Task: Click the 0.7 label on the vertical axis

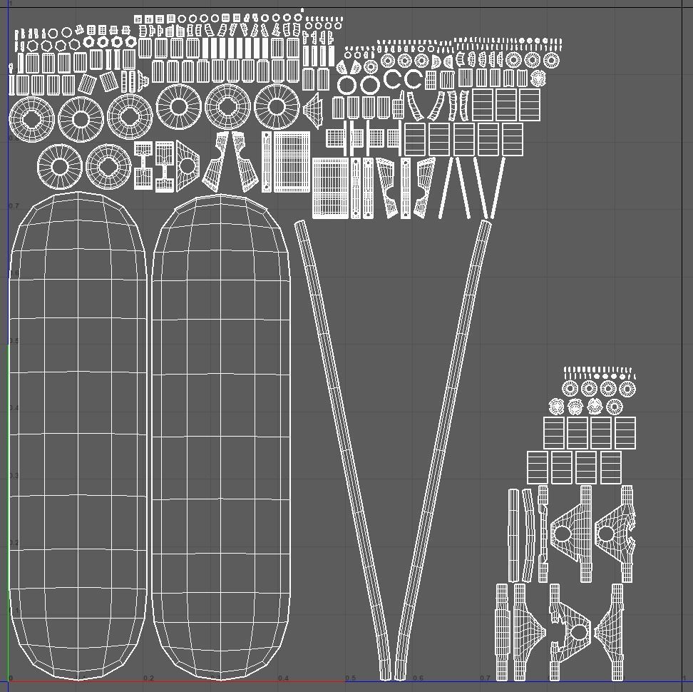Action: pos(14,206)
